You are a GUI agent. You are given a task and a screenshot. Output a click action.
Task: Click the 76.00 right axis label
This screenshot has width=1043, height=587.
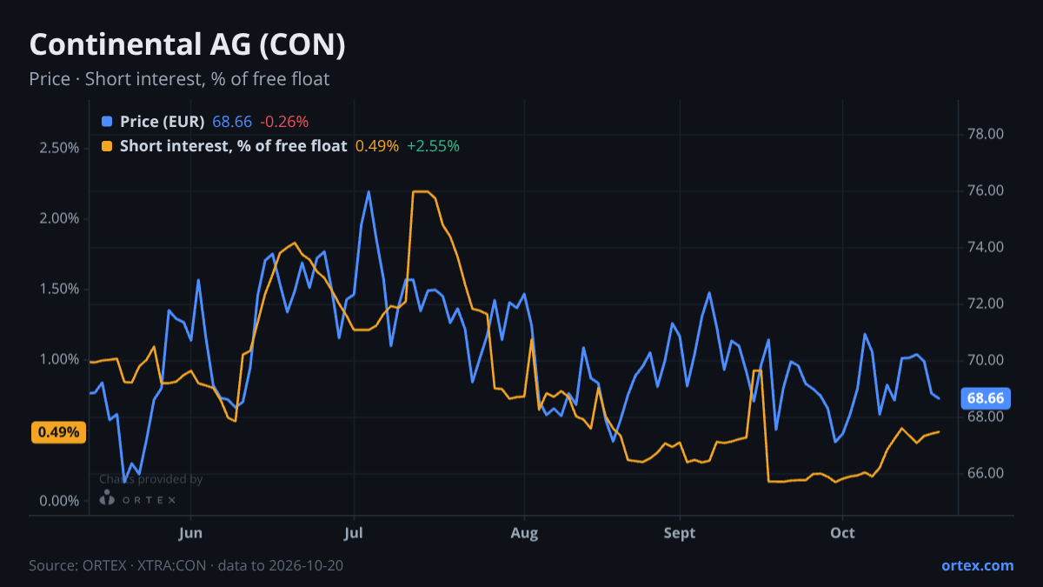(985, 190)
